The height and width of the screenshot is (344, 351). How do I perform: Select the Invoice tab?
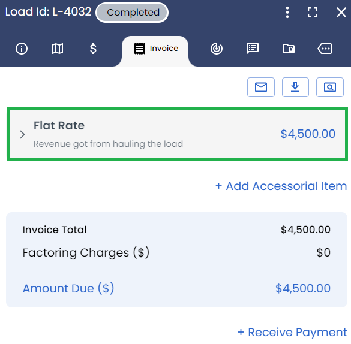click(155, 49)
